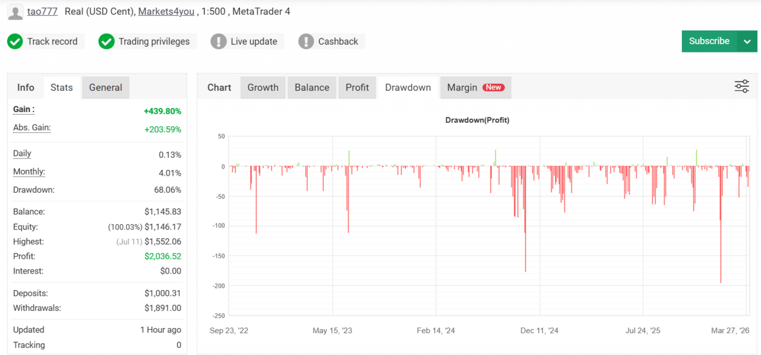This screenshot has height=355, width=761.
Task: Click the 4.01% monthly value
Action: click(170, 173)
